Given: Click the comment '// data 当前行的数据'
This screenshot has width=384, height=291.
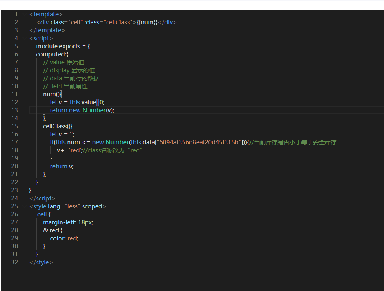Looking at the screenshot, I should (x=71, y=78).
